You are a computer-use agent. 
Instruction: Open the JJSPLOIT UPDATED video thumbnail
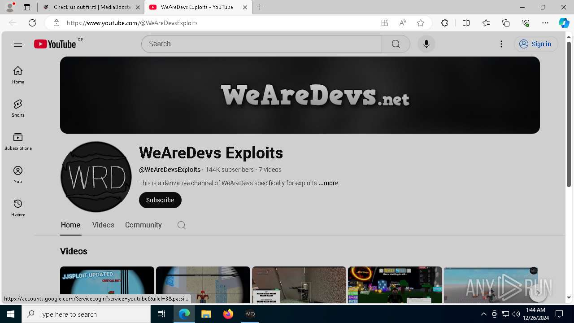107,285
